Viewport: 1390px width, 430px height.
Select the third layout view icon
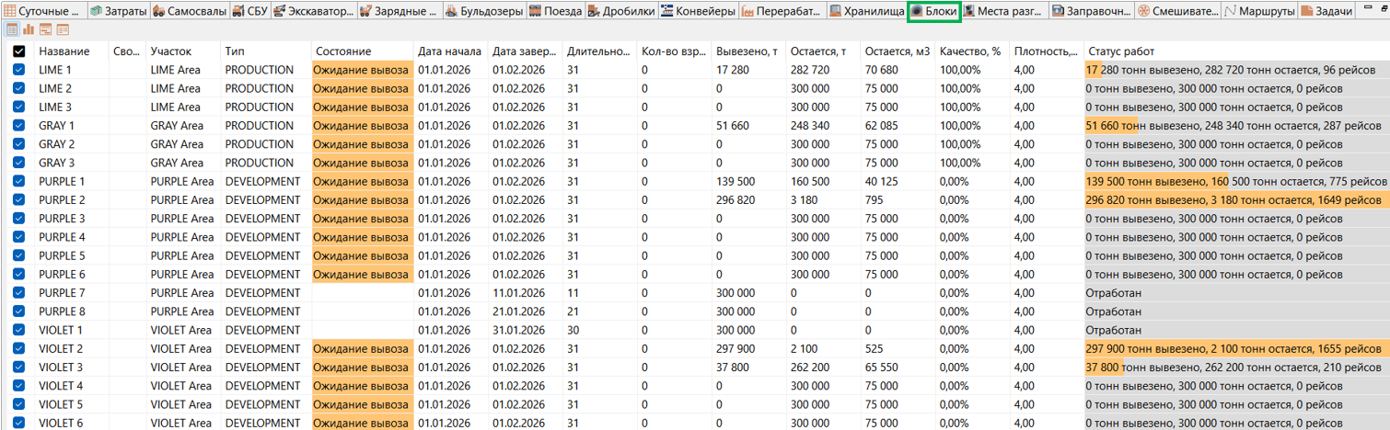[x=45, y=29]
